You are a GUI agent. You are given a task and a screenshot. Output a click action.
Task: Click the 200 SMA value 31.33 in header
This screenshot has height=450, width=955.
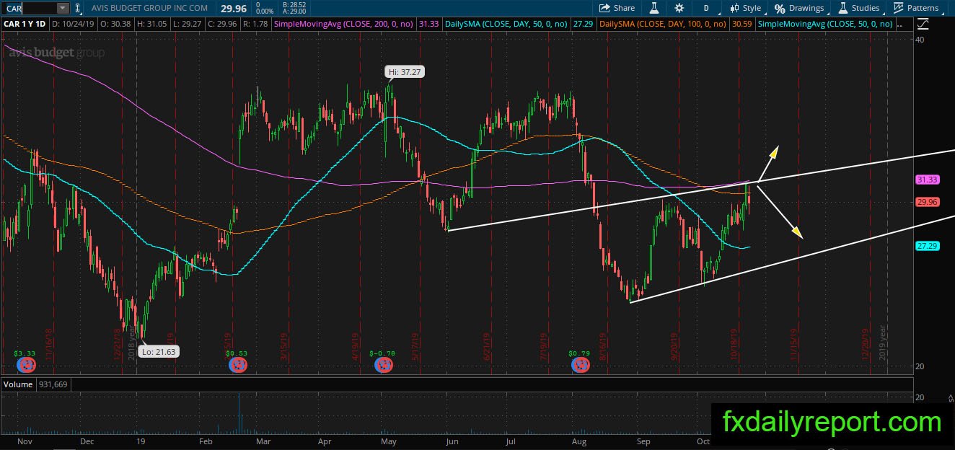pyautogui.click(x=429, y=24)
